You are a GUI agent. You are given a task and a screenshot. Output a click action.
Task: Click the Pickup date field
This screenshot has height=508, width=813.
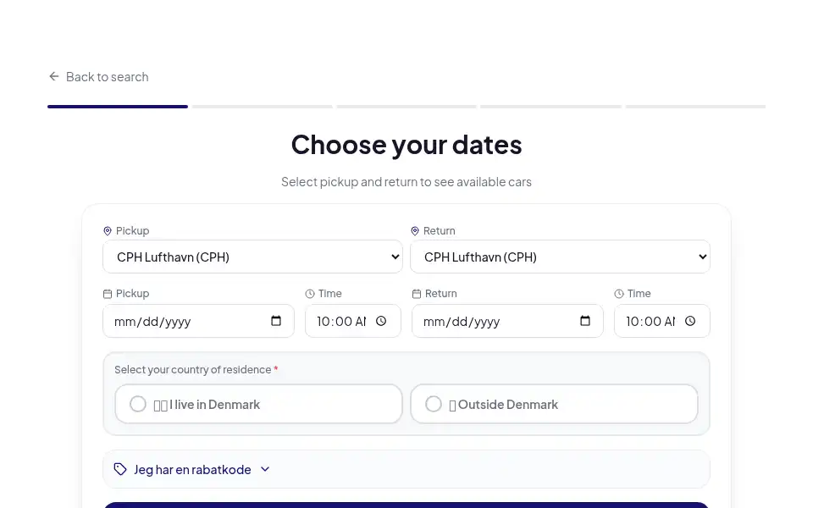(198, 321)
